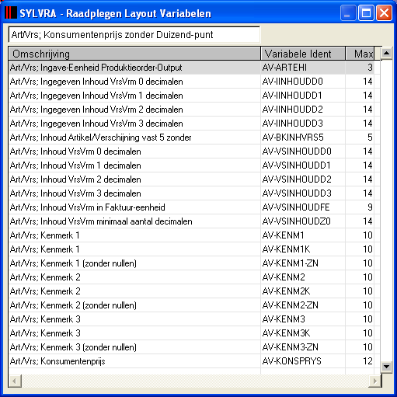Focus the Konsumentenprijs zonder Duizend-punt text field
Screen dimensions: 397x397
click(x=134, y=34)
